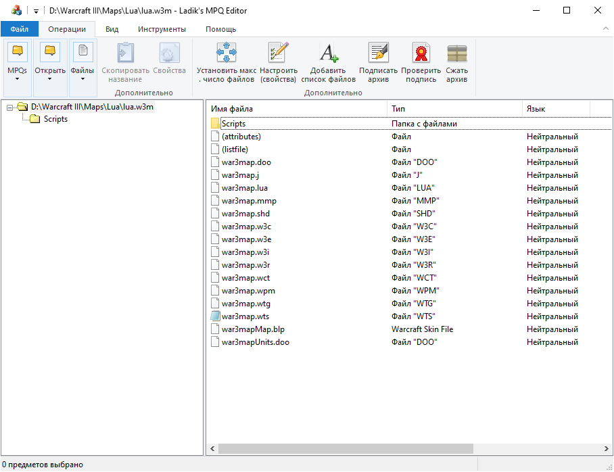Click archive root folder icon in tree
This screenshot has width=614, height=472.
[22, 107]
